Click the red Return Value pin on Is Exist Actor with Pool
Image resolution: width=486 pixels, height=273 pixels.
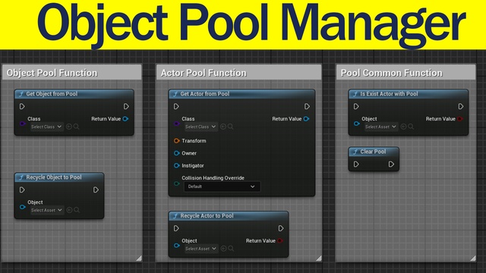coord(460,119)
